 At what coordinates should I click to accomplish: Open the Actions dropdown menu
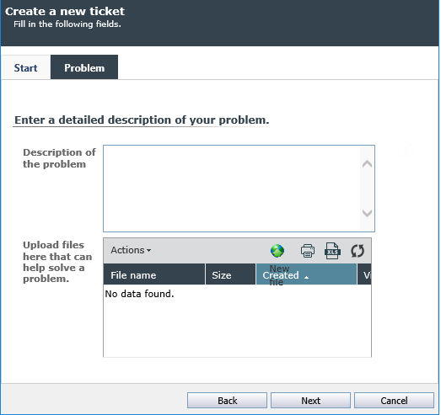[x=131, y=250]
